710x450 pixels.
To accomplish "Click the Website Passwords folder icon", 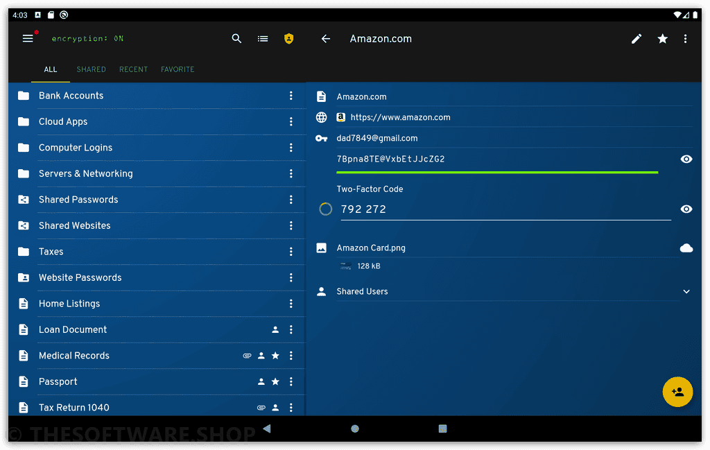I will 24,277.
